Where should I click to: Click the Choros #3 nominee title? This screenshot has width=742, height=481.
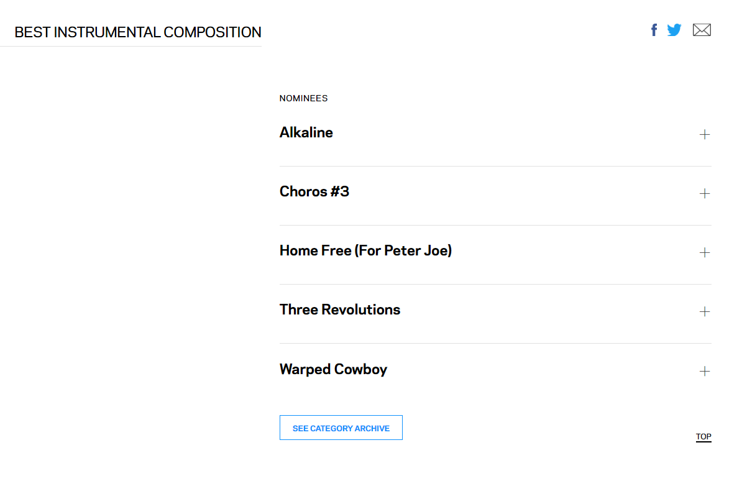(x=314, y=192)
